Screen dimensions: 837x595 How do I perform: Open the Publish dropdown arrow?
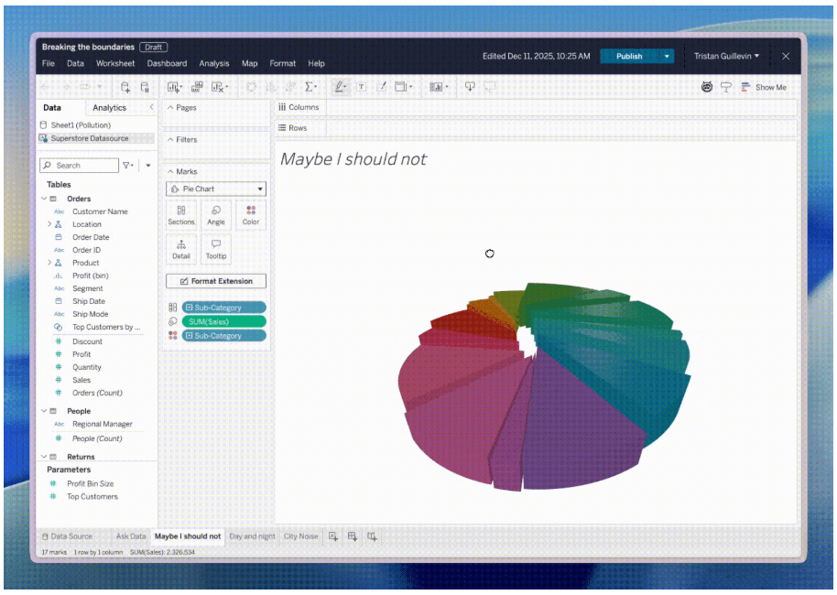tap(667, 57)
